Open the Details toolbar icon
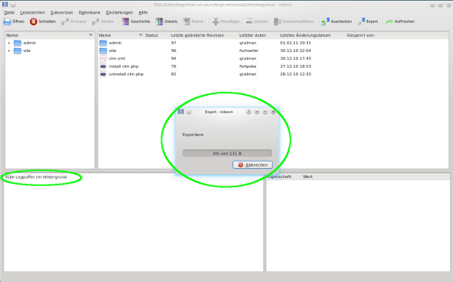This screenshot has width=453, height=282. tap(159, 22)
